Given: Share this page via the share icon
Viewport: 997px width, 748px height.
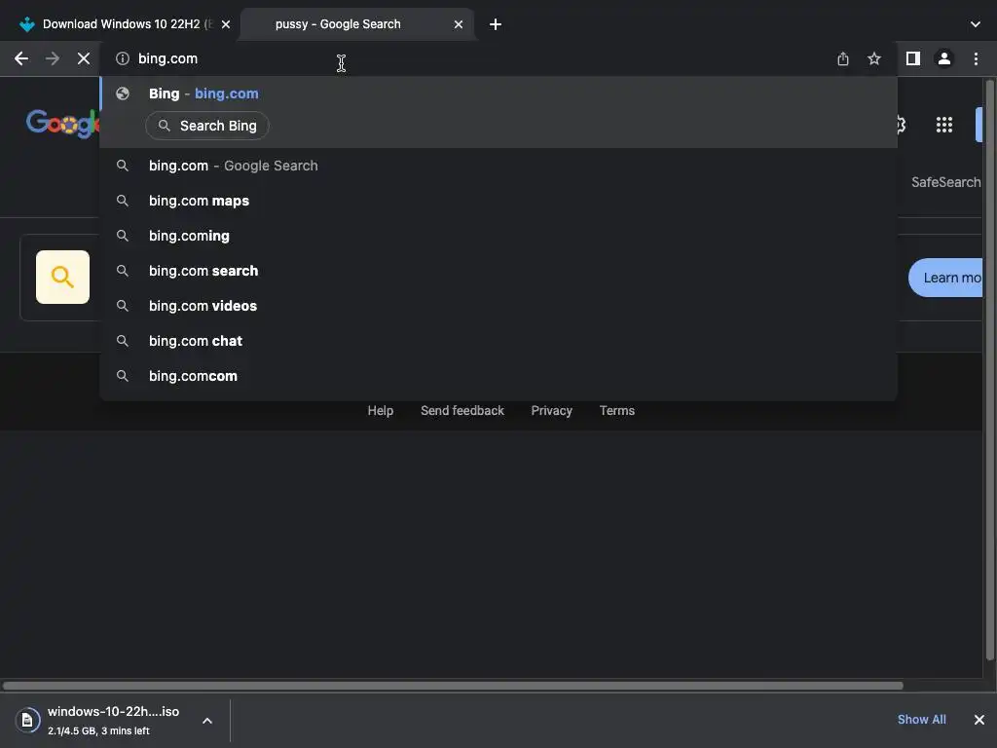Looking at the screenshot, I should point(843,58).
